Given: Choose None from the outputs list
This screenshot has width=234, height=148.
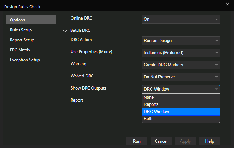Looking at the screenshot, I should 180,97.
